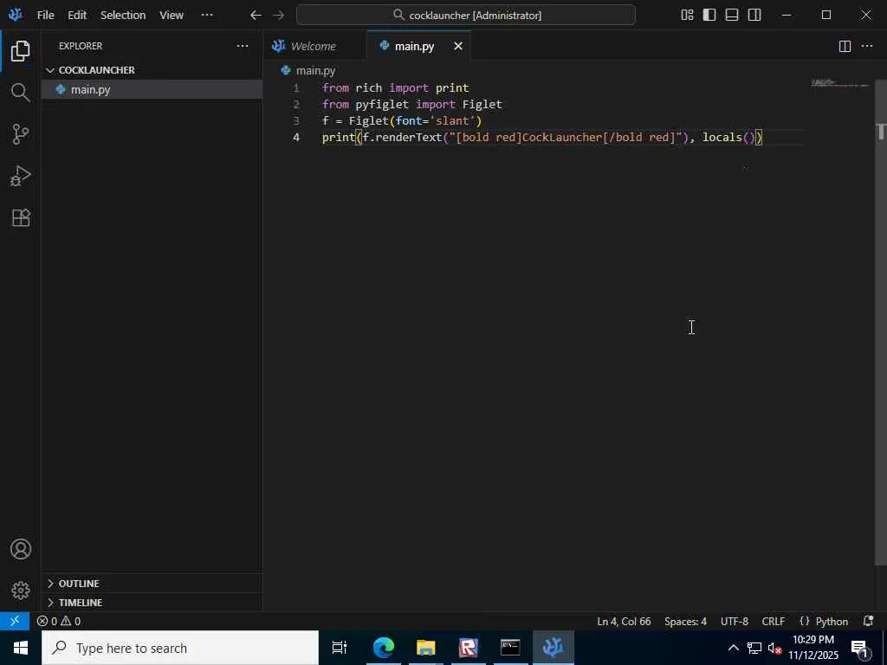
Task: Open editor More Actions ellipsis
Action: click(x=866, y=47)
